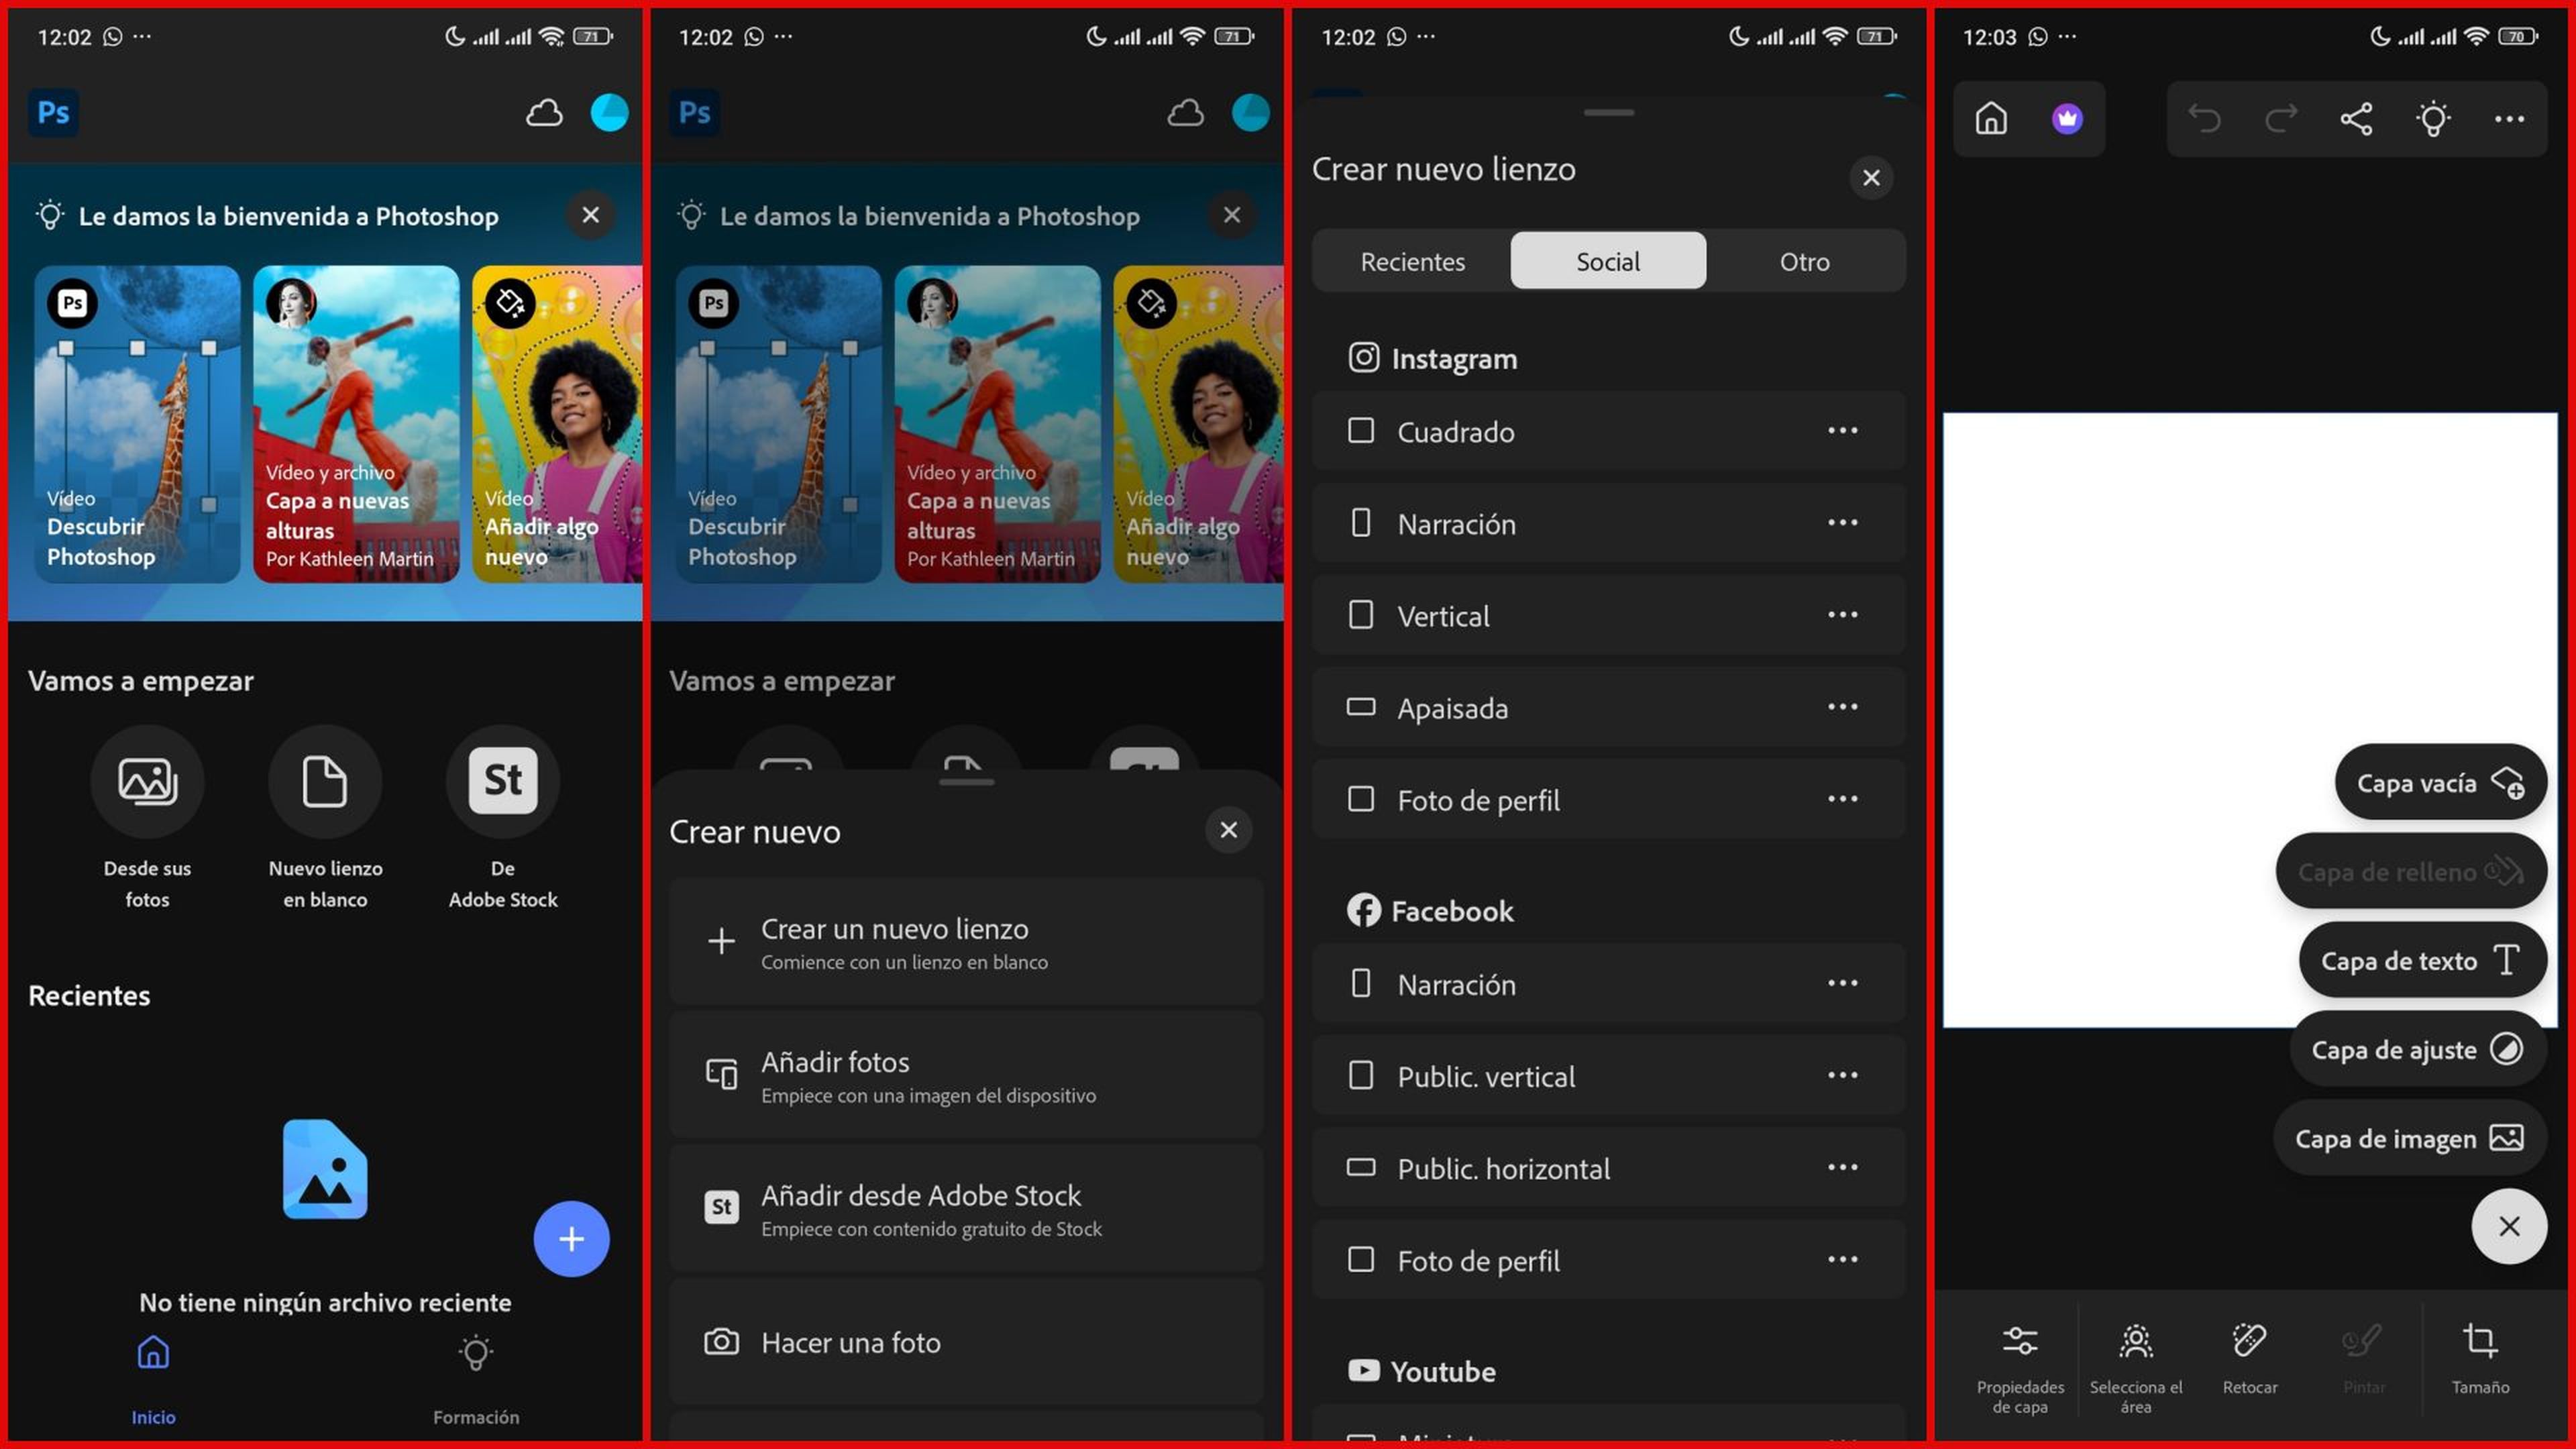Viewport: 2576px width, 1449px height.
Task: Open the overflow menu next to Public. horizontal
Action: point(1843,1167)
